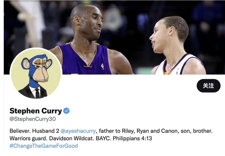Screen dimensions: 225x156
Task: Click the Warriors guard bio text
Action: tap(28, 138)
